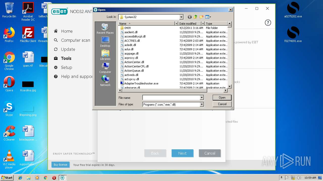Click the Start button
Screen dimensions: 323x181
point(7,177)
